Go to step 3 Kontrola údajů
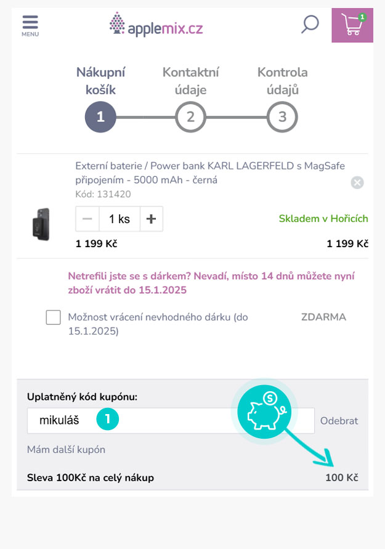The height and width of the screenshot is (549, 385). pos(282,117)
